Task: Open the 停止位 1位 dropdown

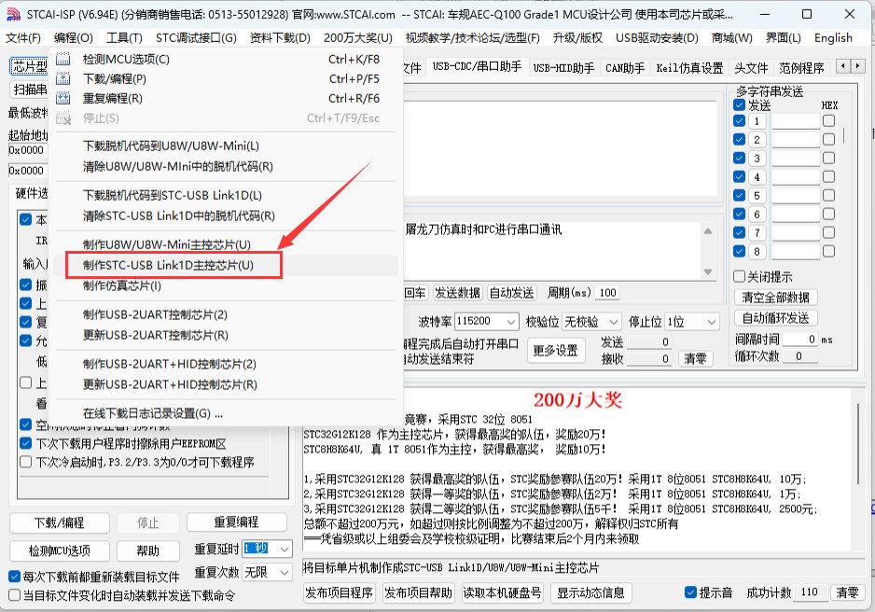Action: [x=692, y=321]
